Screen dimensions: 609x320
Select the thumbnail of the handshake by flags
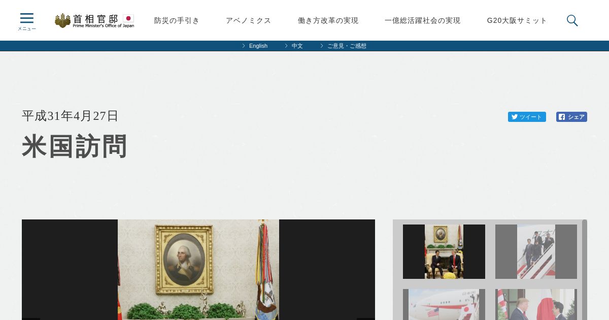pos(536,304)
